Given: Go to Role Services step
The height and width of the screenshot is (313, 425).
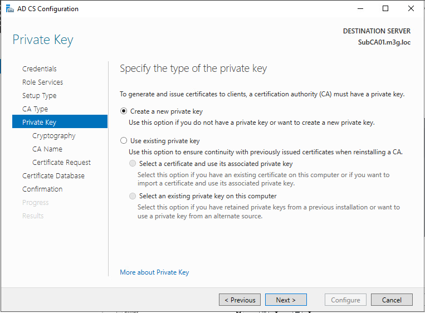Looking at the screenshot, I should (42, 82).
